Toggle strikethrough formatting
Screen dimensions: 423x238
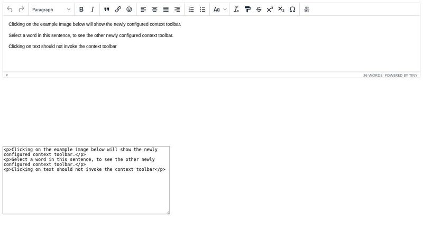click(259, 10)
